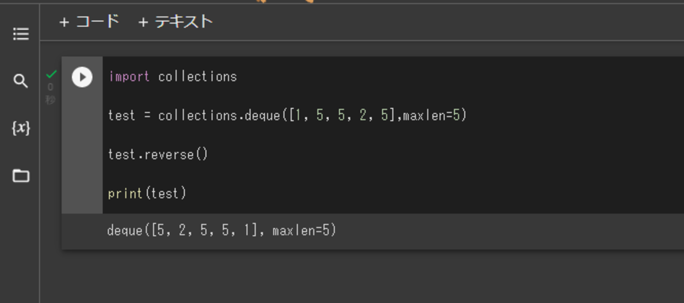Viewport: 684px width, 303px height.
Task: Click the test.reverse() line
Action: pos(158,154)
